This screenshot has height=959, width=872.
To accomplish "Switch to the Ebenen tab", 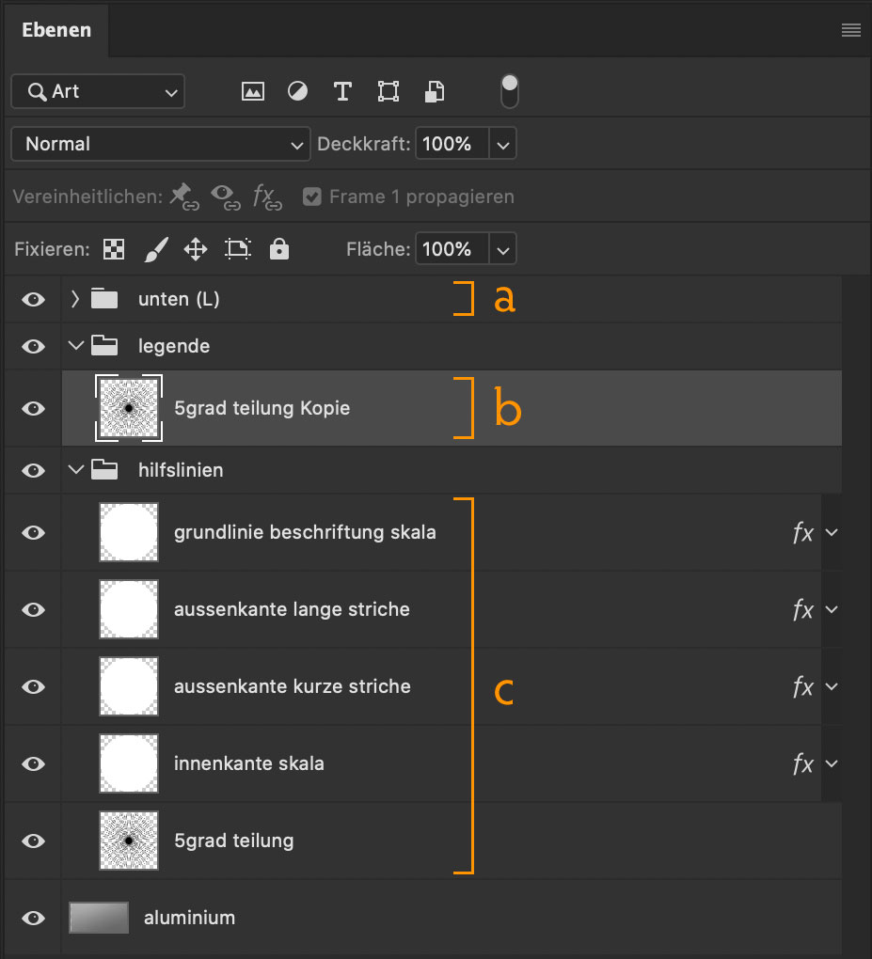I will (56, 30).
